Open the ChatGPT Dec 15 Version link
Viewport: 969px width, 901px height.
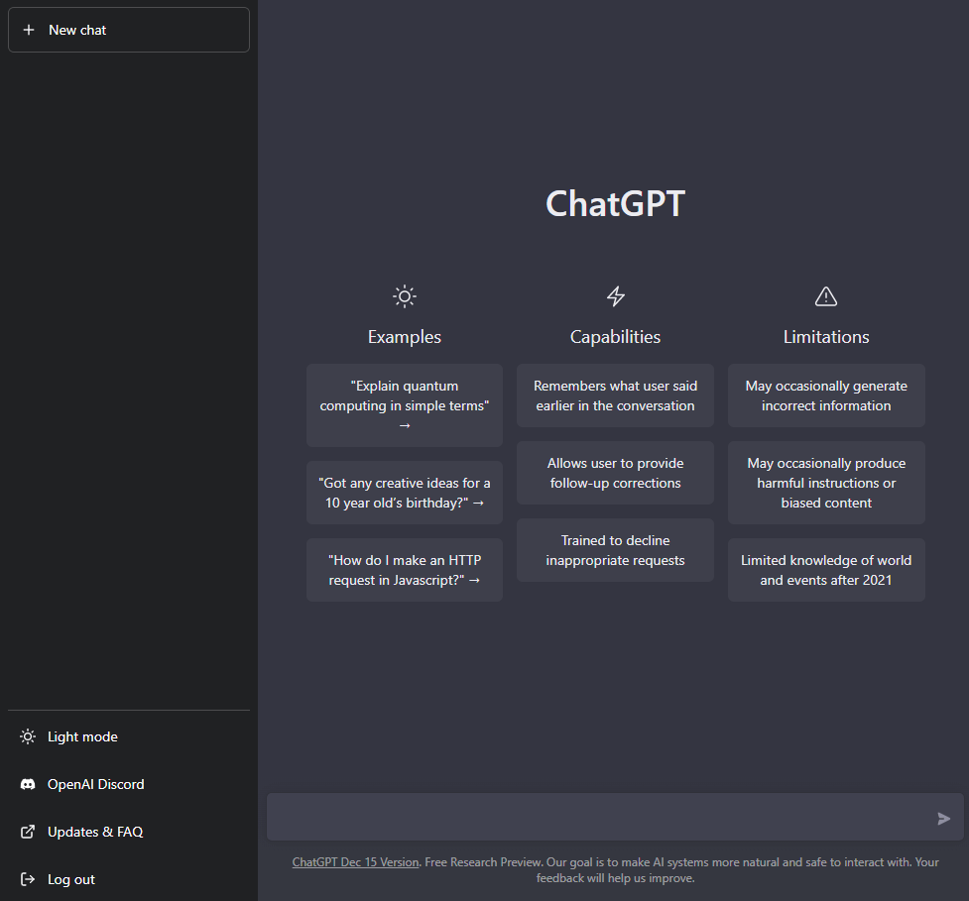(x=354, y=861)
